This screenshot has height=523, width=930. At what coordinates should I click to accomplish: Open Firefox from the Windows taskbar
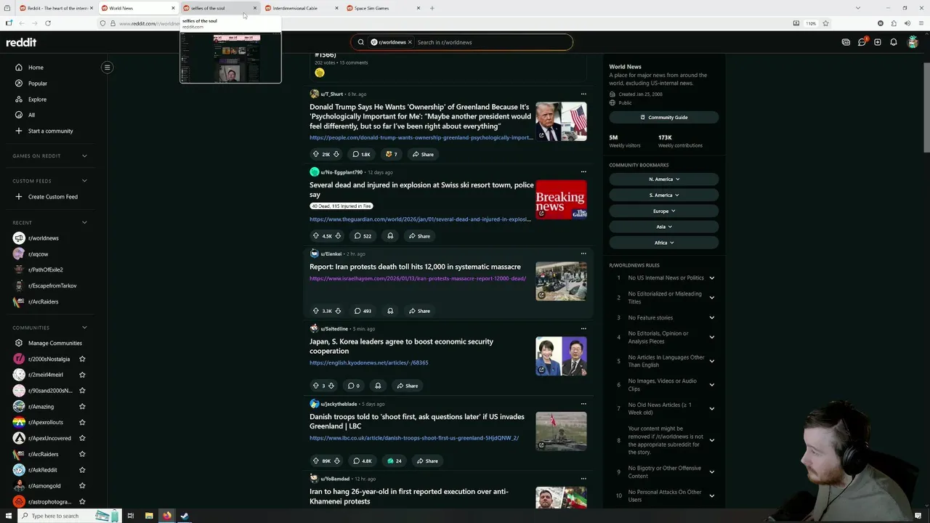click(x=167, y=516)
